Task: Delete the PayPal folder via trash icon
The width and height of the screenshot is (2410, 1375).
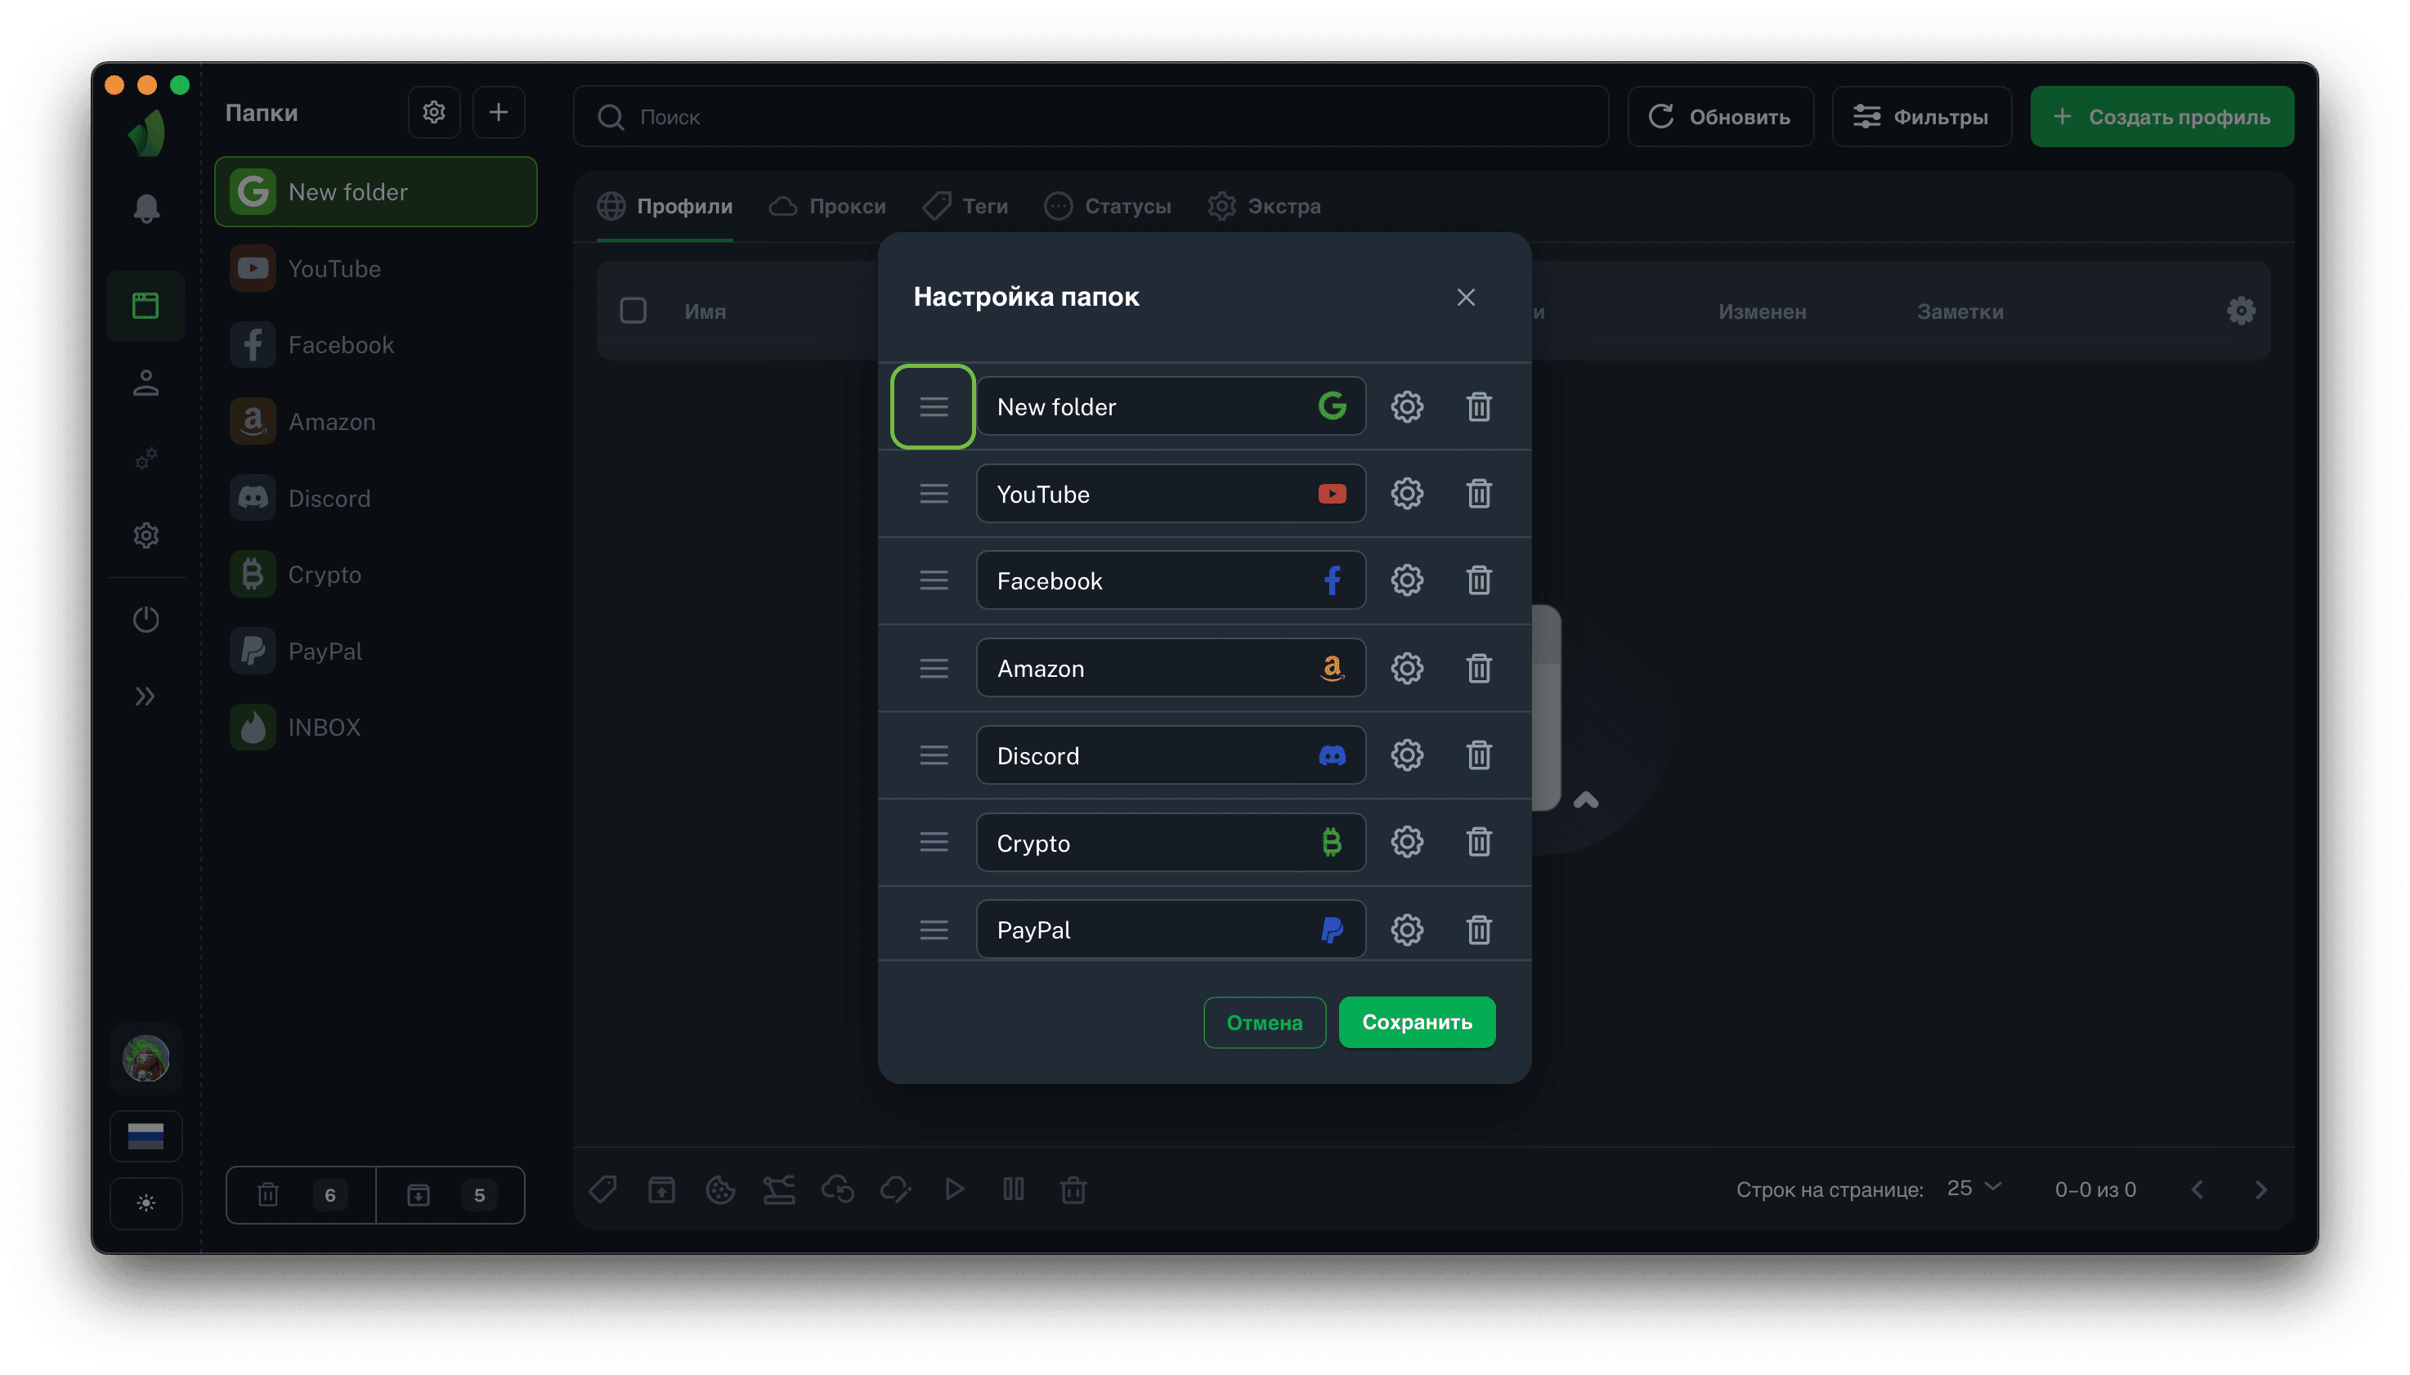Action: coord(1478,930)
